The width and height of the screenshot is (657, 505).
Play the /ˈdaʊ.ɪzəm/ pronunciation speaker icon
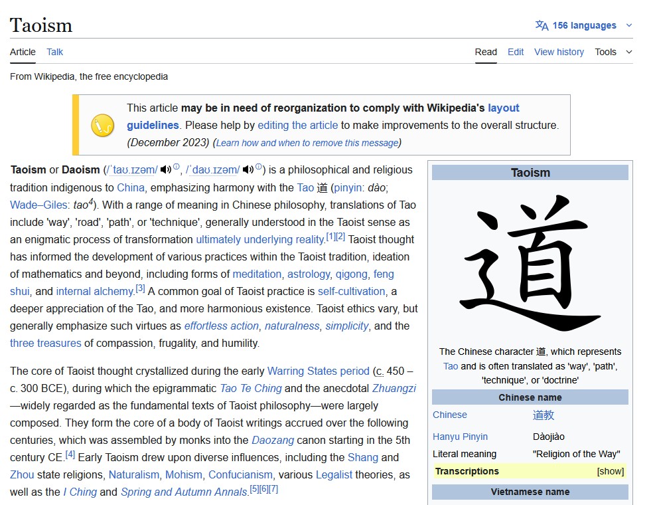coord(248,169)
